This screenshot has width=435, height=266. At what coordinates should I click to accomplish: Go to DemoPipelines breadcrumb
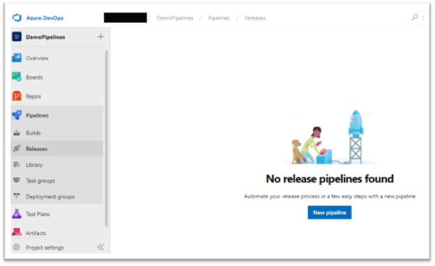coord(175,18)
